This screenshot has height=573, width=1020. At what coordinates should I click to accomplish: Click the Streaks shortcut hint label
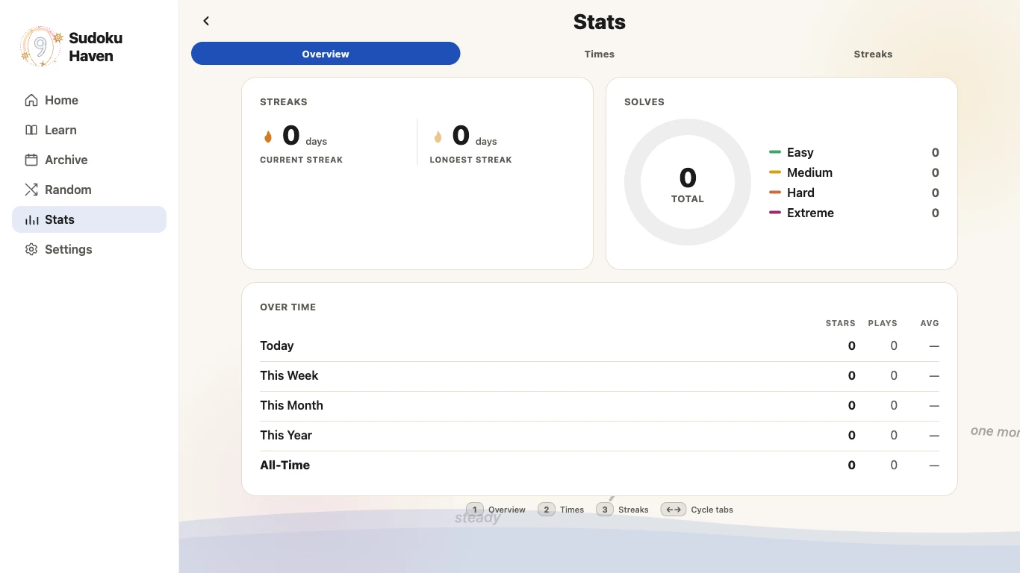point(633,510)
